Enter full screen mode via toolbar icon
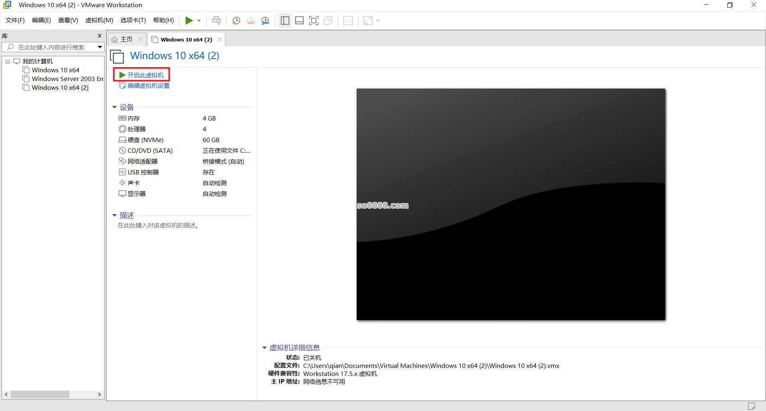The width and height of the screenshot is (766, 411). [314, 20]
